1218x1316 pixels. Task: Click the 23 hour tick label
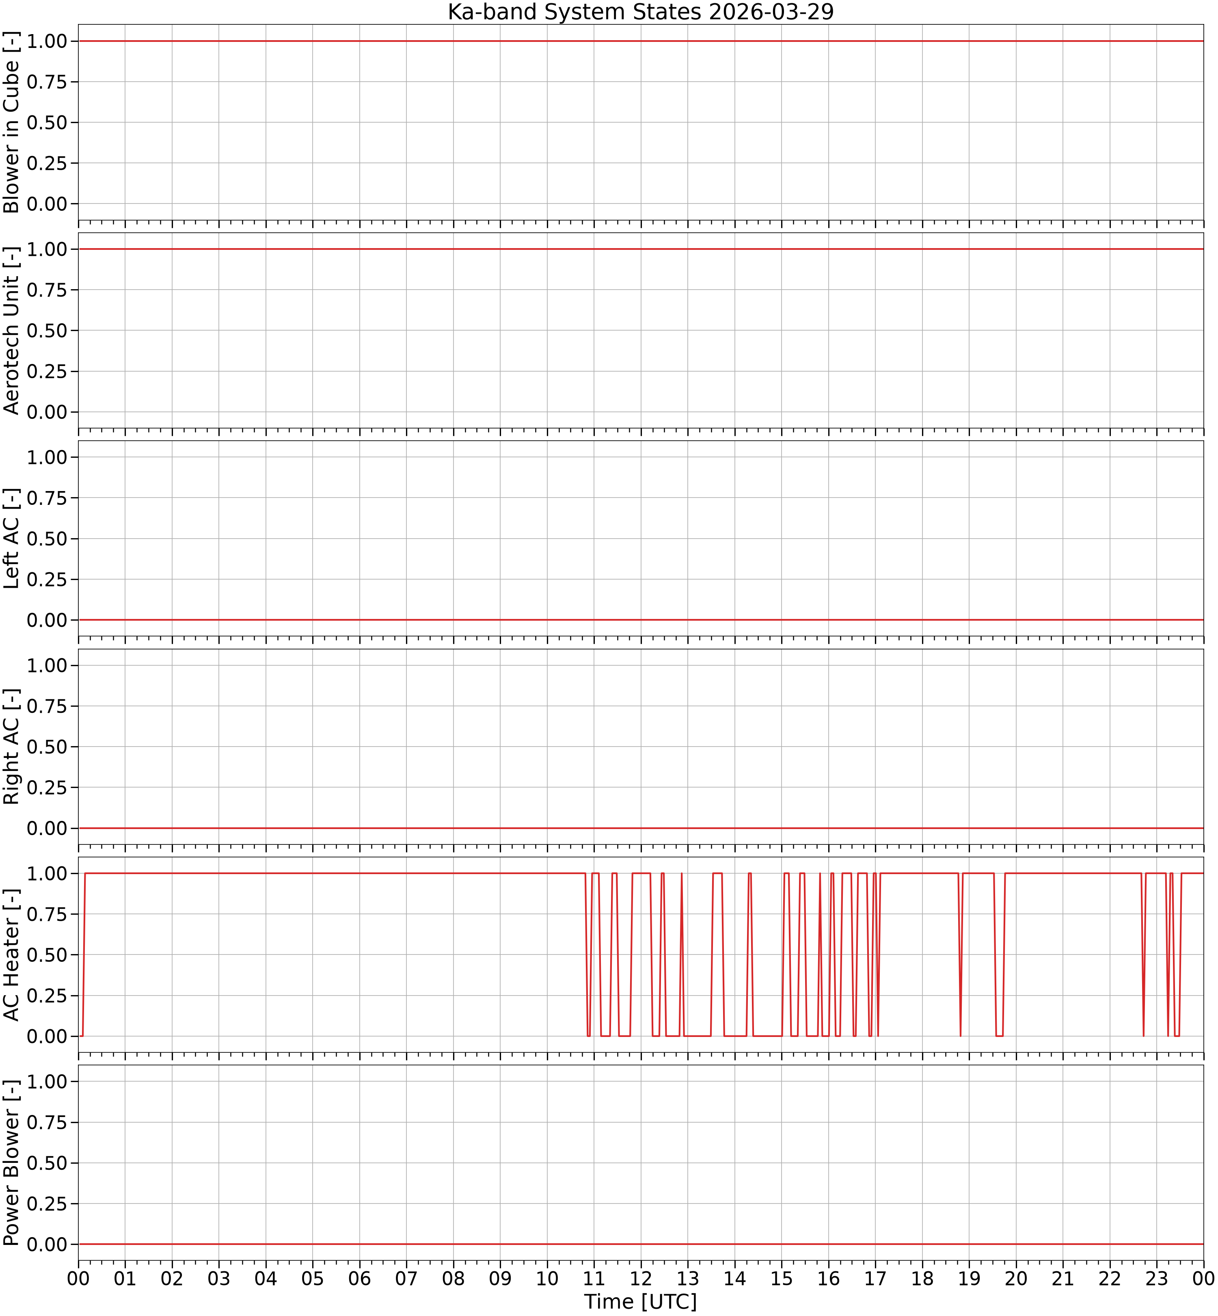[x=1157, y=1279]
